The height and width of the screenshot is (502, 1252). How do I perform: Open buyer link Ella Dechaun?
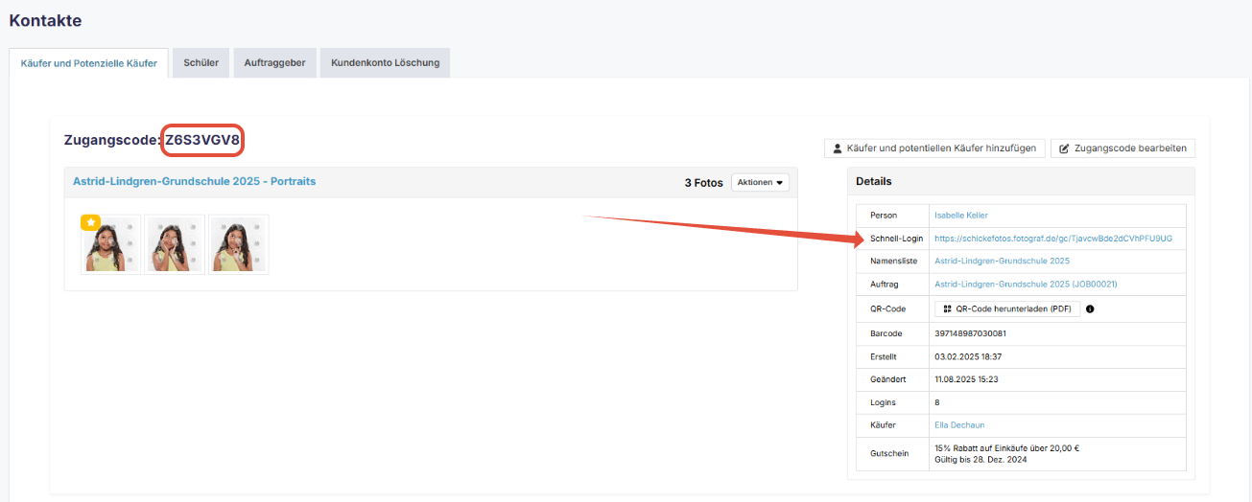pos(959,425)
